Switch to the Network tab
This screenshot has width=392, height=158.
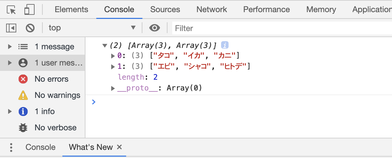tap(212, 9)
